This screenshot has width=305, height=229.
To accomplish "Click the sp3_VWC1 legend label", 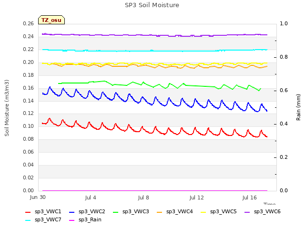I will (x=48, y=211).
